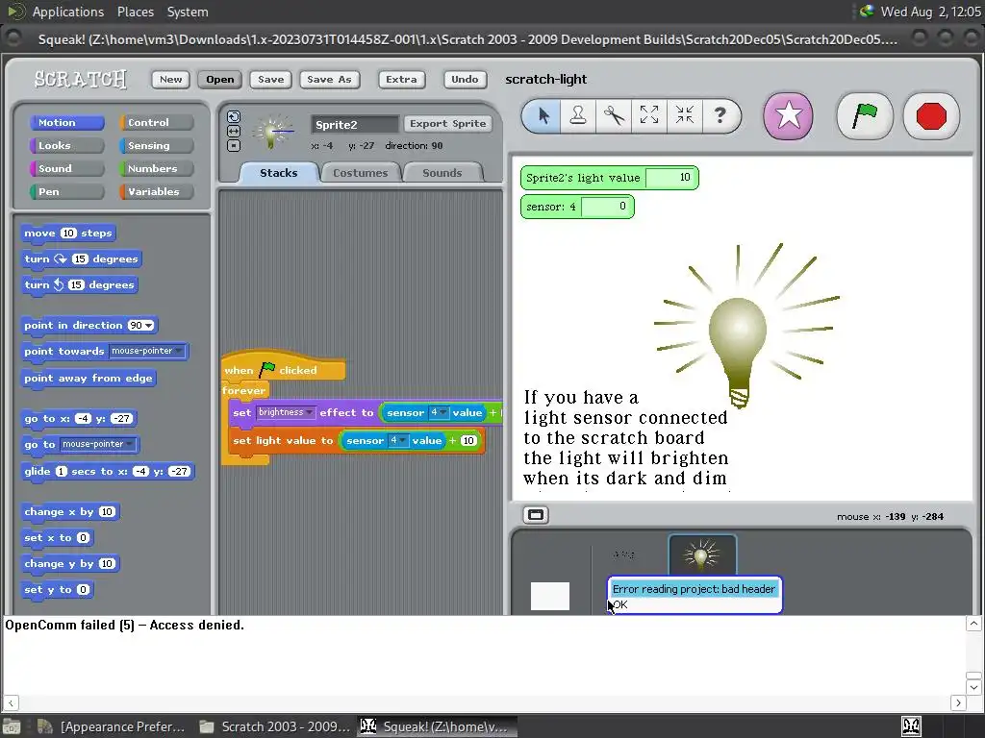Click the Save button
Image resolution: width=985 pixels, height=738 pixels.
[x=270, y=79]
